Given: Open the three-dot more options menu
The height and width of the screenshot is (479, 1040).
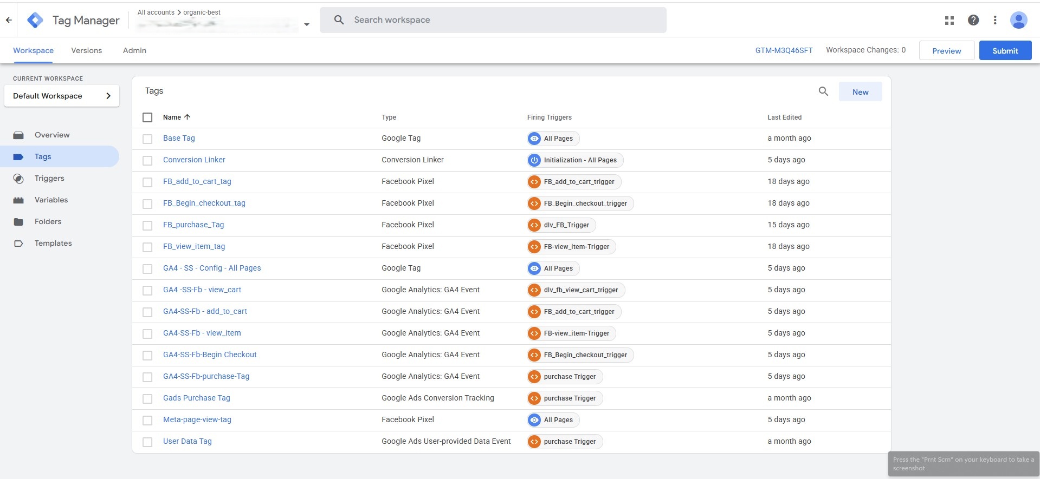Looking at the screenshot, I should [994, 20].
